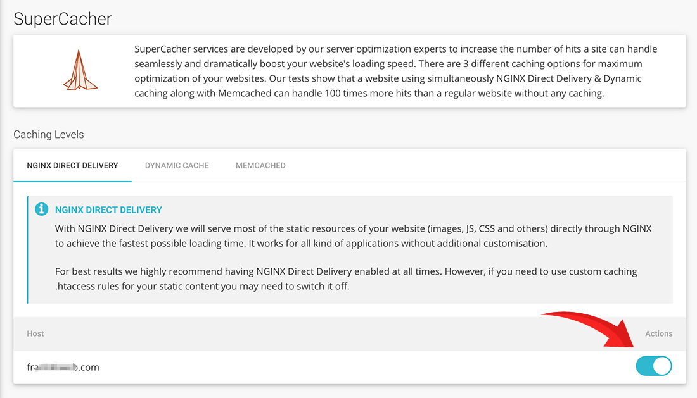Image resolution: width=697 pixels, height=398 pixels.
Task: Open the Memcached tab
Action: (260, 166)
